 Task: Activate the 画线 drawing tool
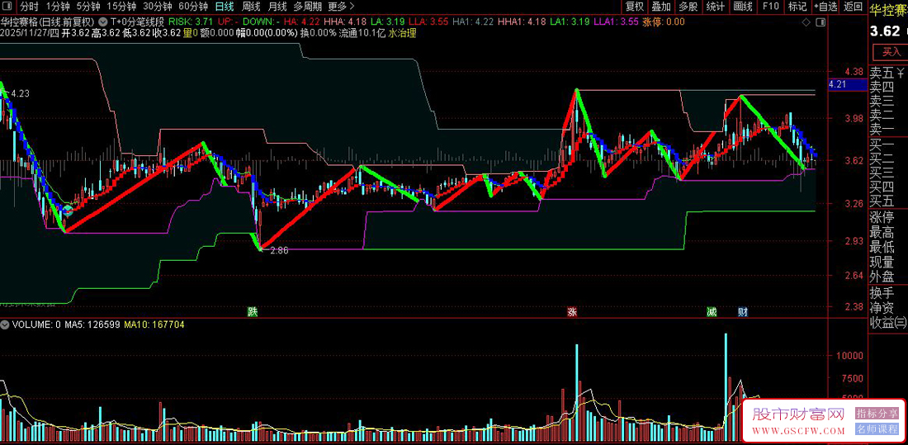743,7
